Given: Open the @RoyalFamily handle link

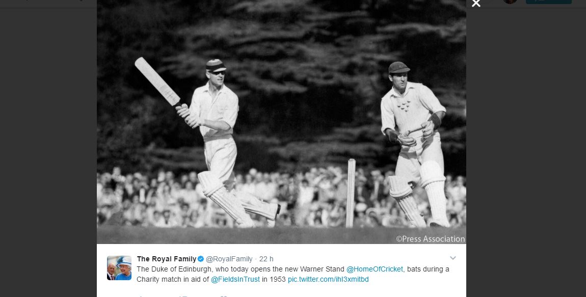Looking at the screenshot, I should coord(229,259).
